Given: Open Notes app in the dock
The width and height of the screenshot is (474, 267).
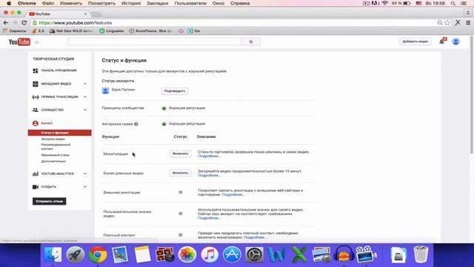Looking at the screenshot, I should click(x=142, y=254).
